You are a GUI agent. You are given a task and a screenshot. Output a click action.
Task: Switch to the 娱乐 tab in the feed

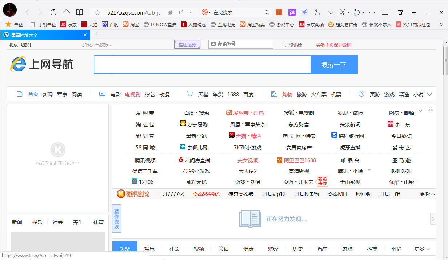(149, 248)
